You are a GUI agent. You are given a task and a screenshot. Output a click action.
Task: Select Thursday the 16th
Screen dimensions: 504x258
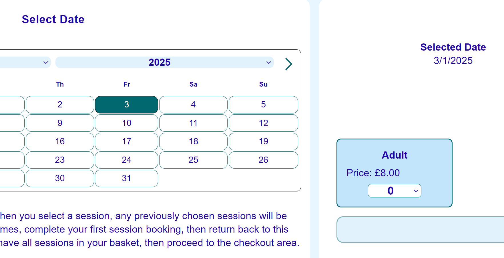click(x=60, y=141)
